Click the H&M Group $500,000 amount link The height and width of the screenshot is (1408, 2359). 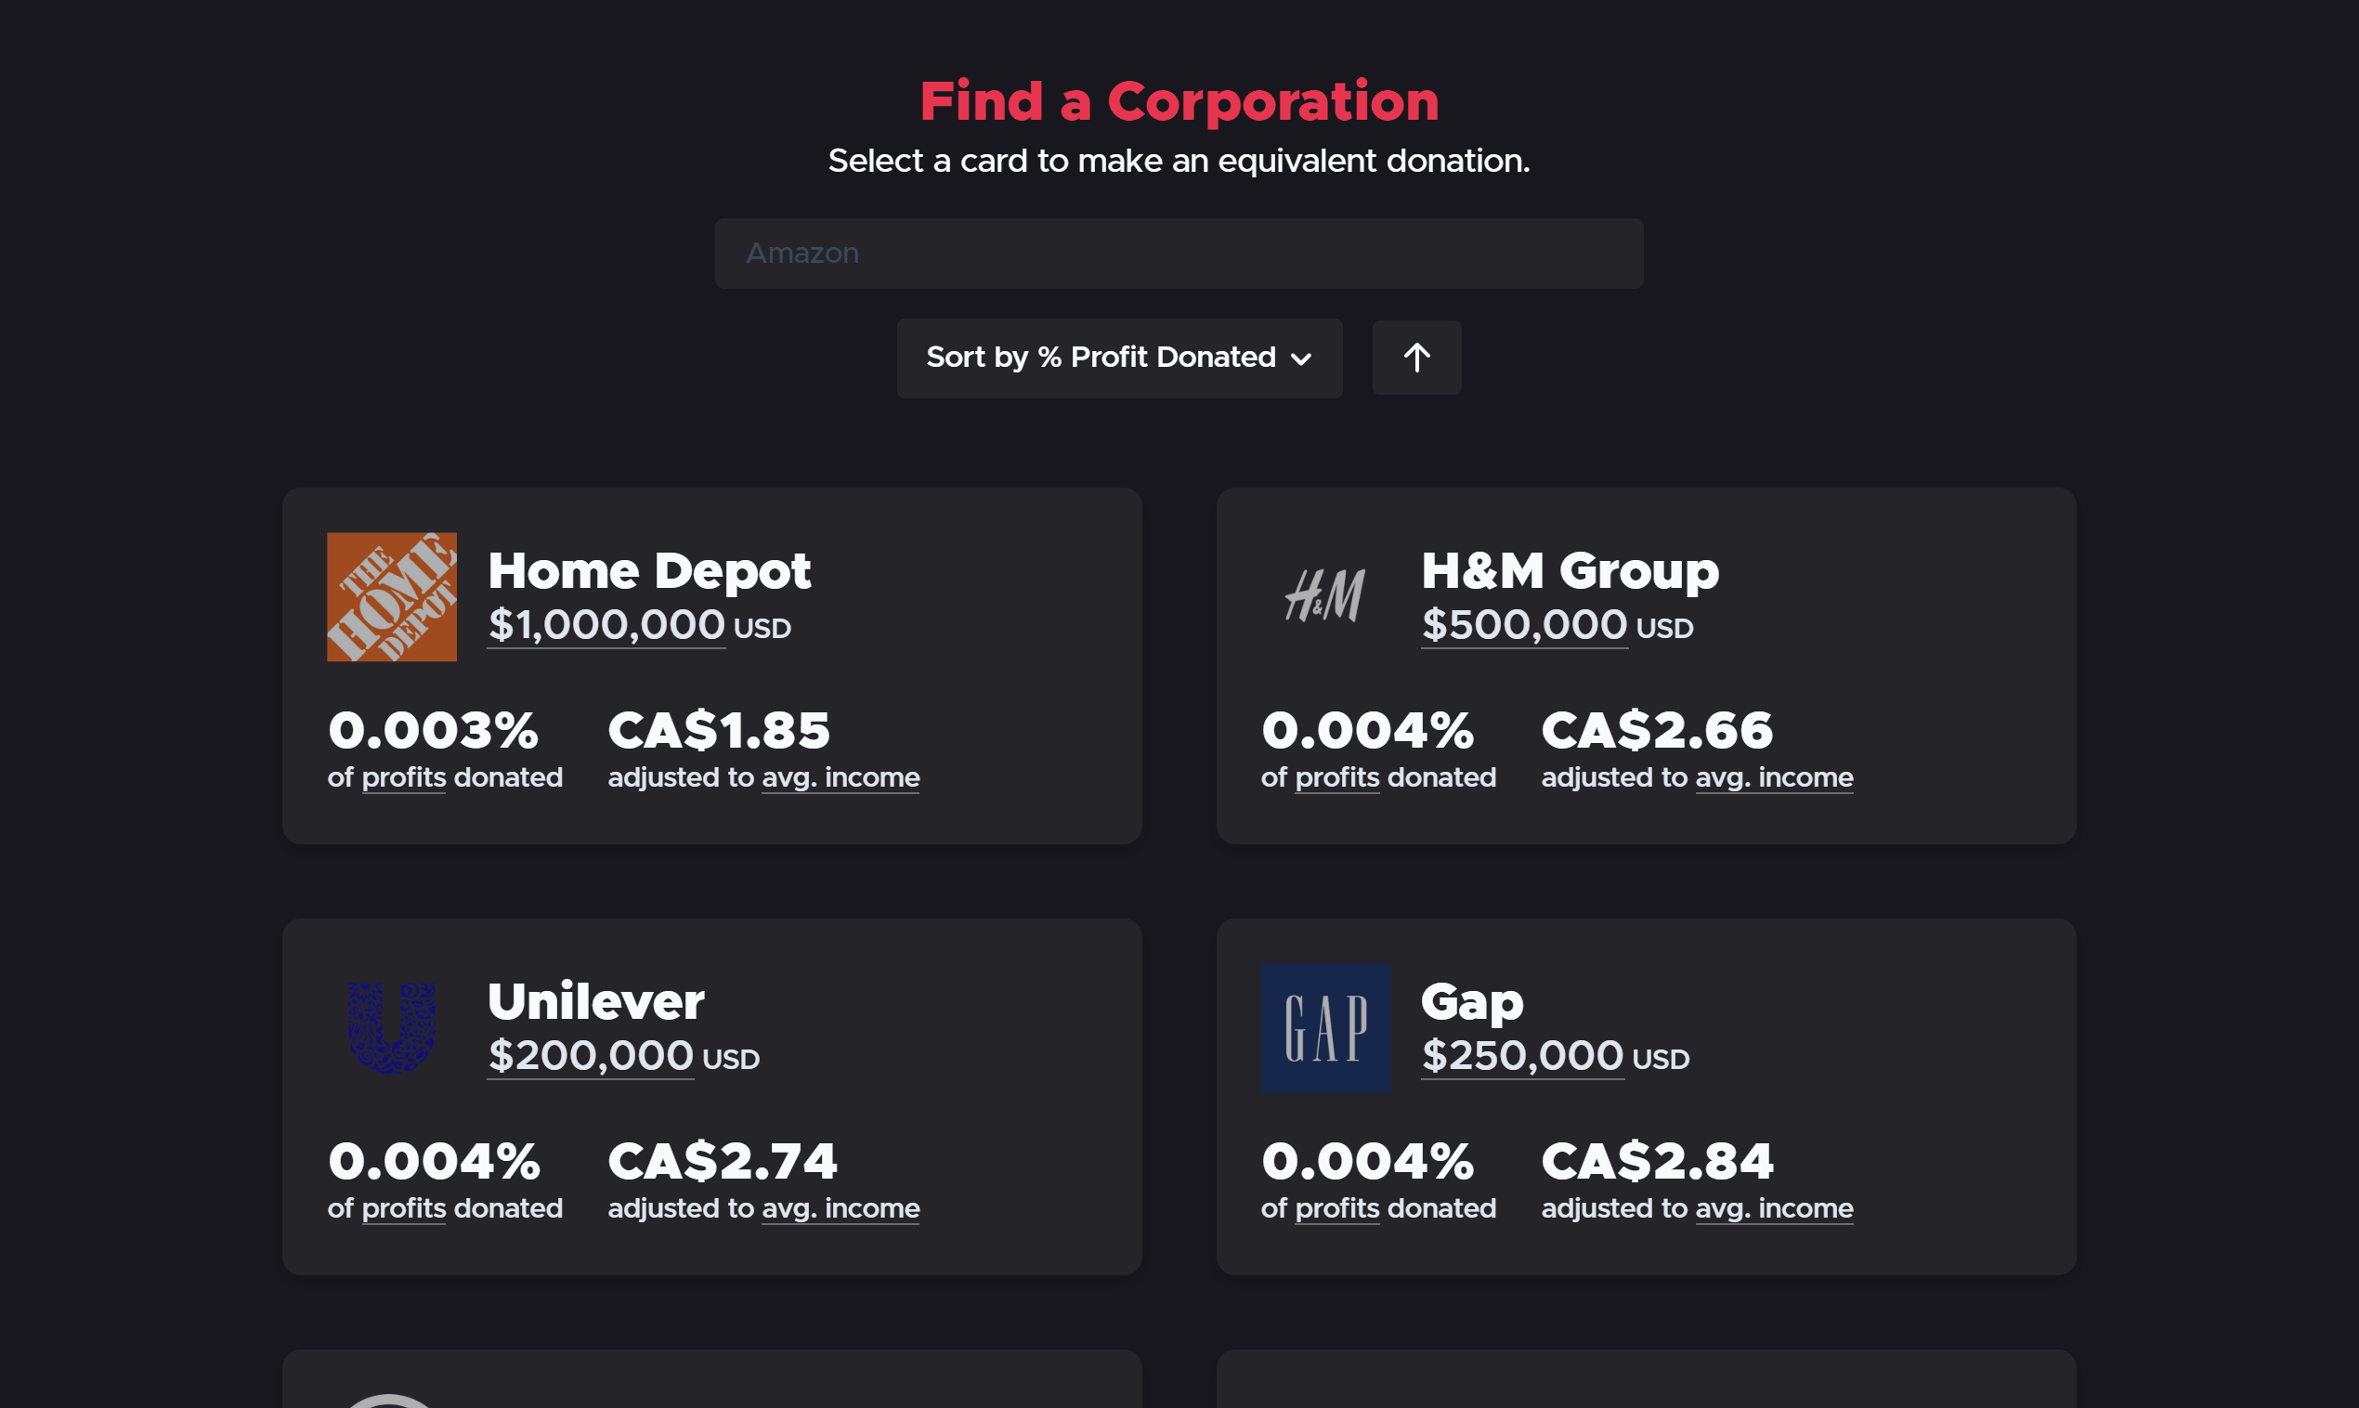[1523, 625]
